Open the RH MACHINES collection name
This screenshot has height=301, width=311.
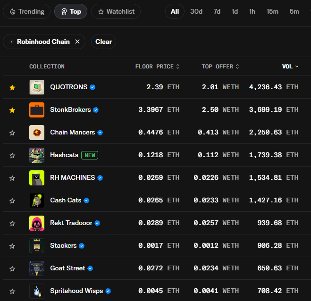[72, 177]
